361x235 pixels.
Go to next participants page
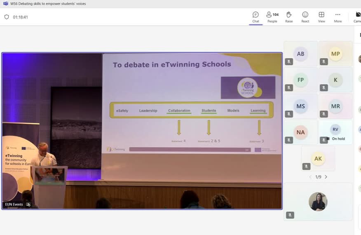[x=326, y=177]
